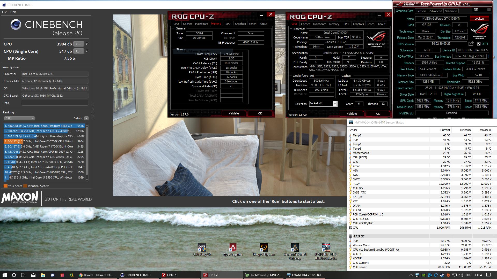Toggle the CPU Single Core test checkbox

click(87, 51)
